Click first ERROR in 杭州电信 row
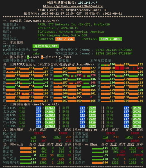 39,134
